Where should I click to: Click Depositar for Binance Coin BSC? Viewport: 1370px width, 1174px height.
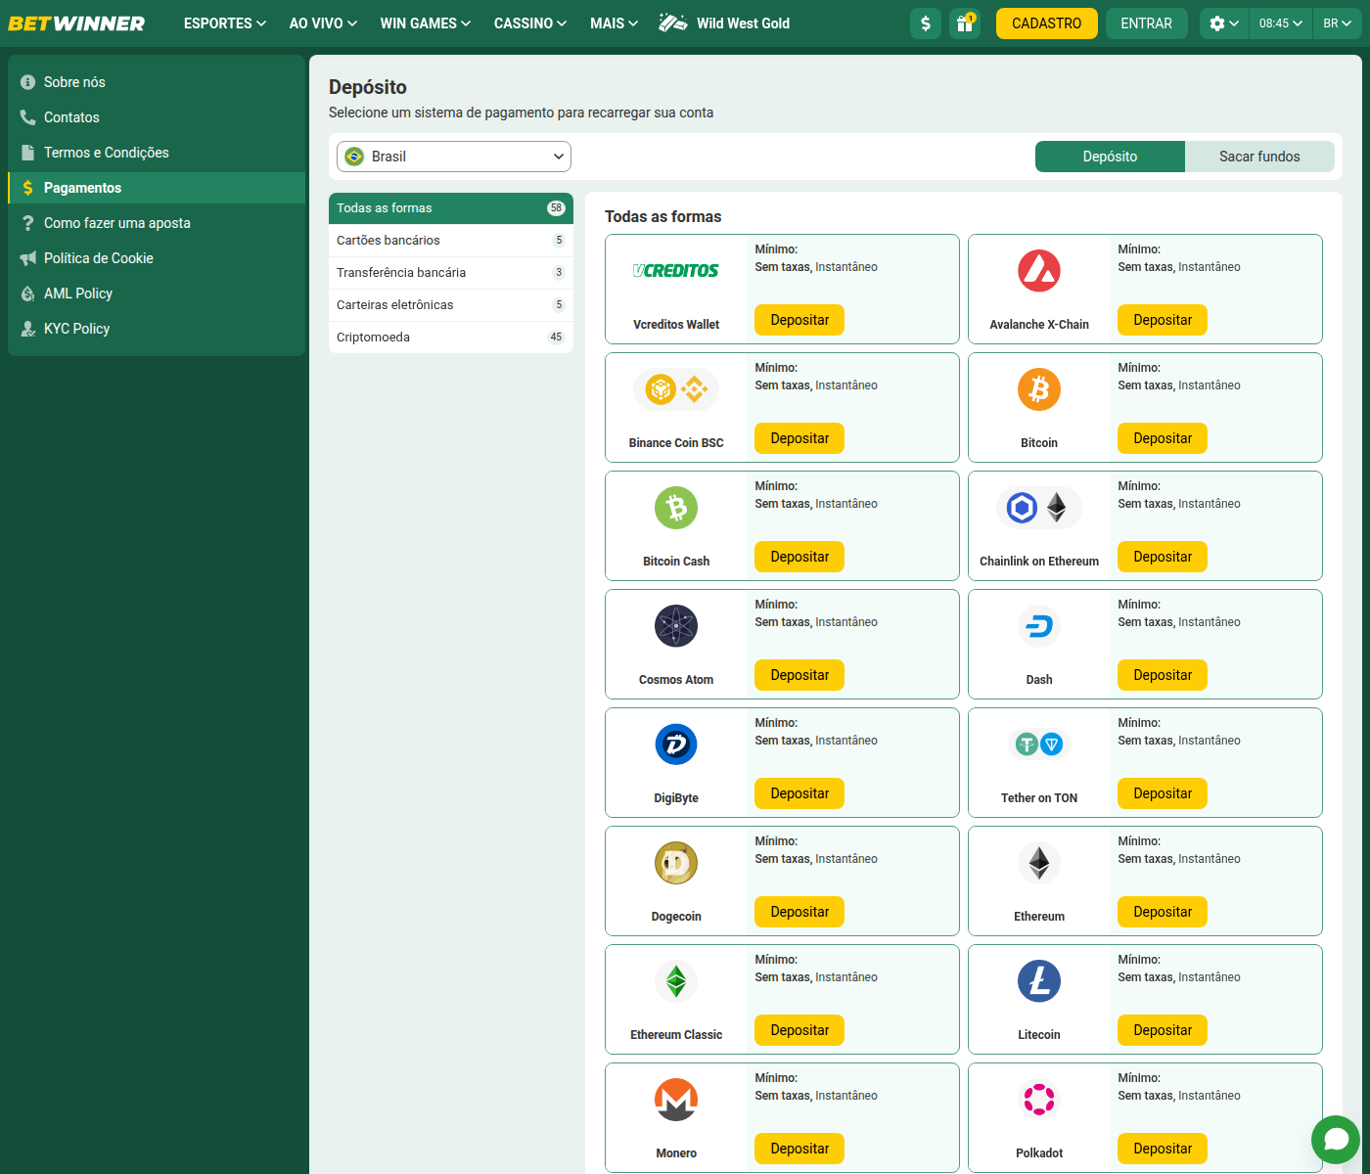point(799,438)
